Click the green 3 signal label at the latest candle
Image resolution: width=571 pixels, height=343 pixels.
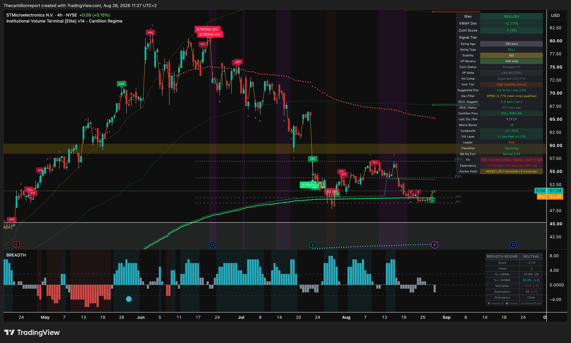[x=432, y=200]
